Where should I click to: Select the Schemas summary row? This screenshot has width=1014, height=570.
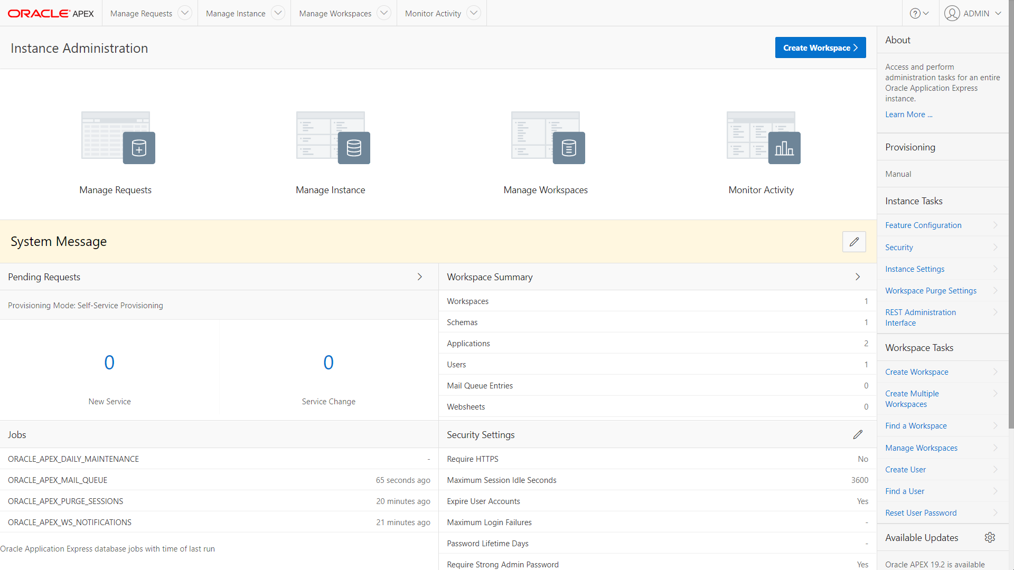(x=658, y=322)
